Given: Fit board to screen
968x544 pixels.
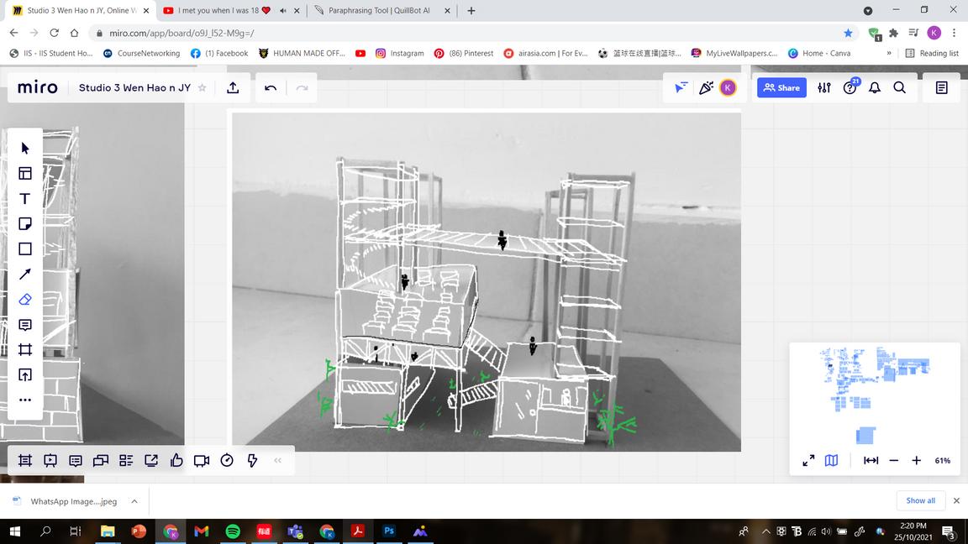Looking at the screenshot, I should [x=871, y=461].
